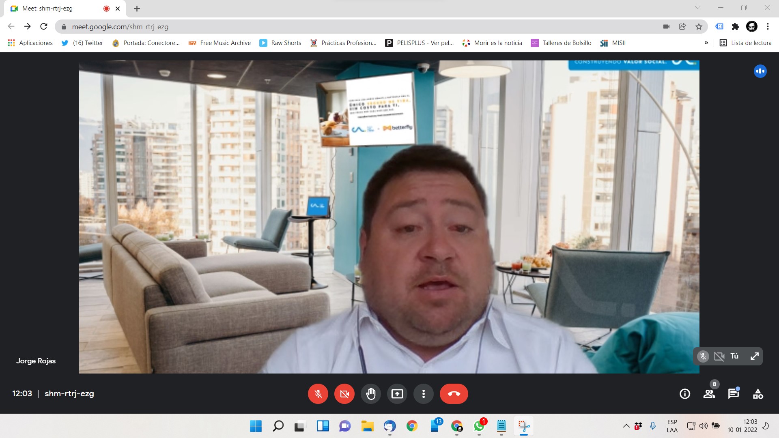Open the Chrome extensions puzzle icon
The width and height of the screenshot is (779, 438).
coord(735,27)
